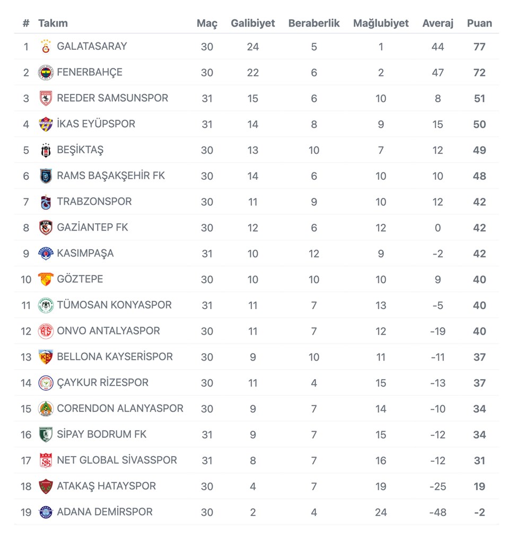Viewport: 509px width, 534px height.
Task: Click Galatasaray's 77 points value
Action: click(x=479, y=47)
